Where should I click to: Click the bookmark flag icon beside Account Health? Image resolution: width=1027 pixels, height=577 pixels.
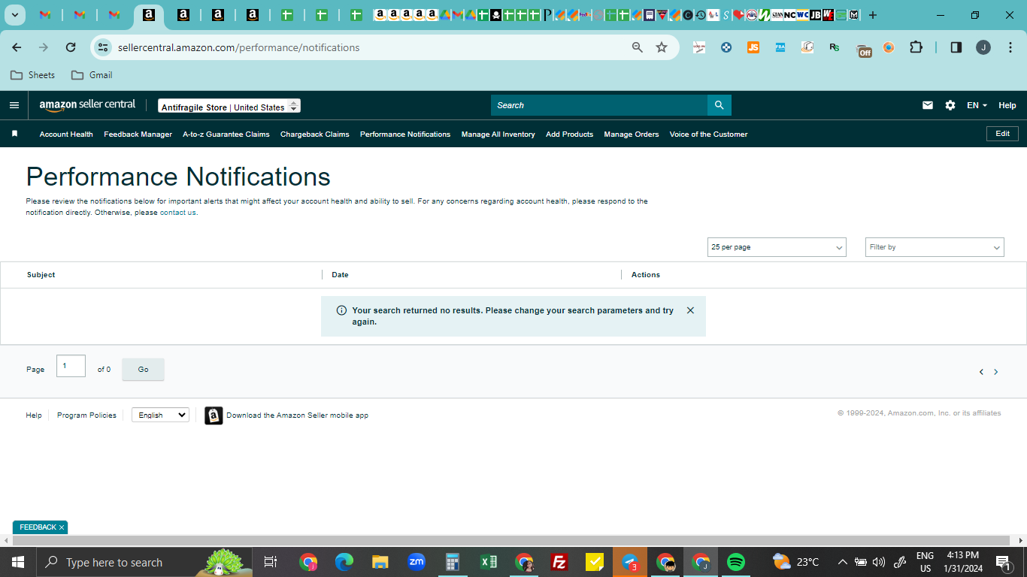pos(14,134)
